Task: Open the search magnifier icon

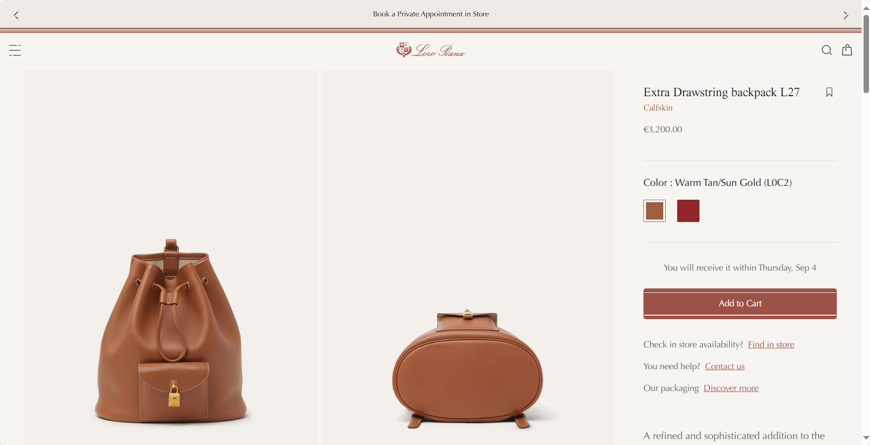Action: pos(826,50)
